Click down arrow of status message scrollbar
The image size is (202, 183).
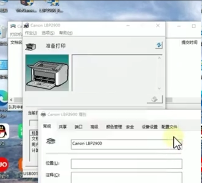[x=159, y=88]
